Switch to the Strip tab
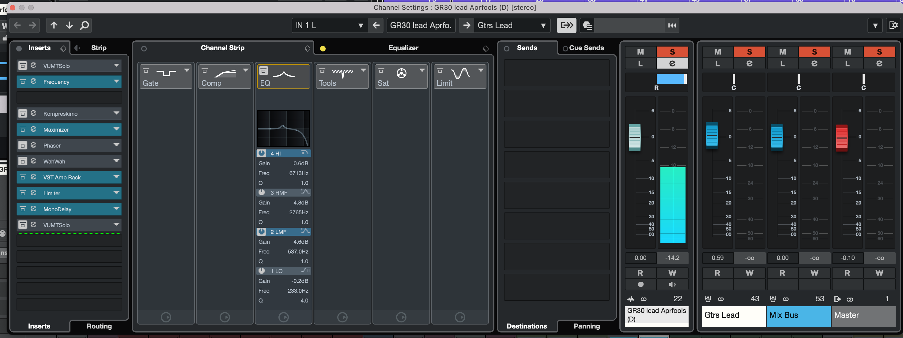Screen dimensions: 903x338 (99, 48)
